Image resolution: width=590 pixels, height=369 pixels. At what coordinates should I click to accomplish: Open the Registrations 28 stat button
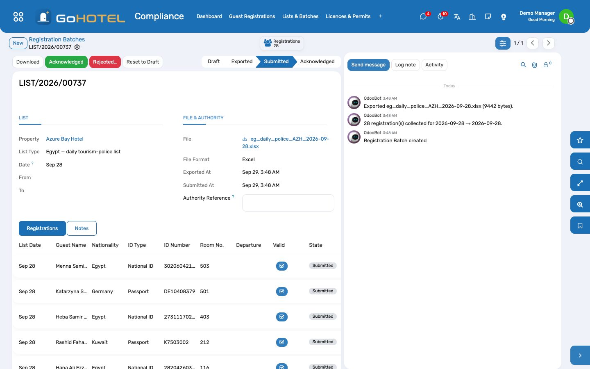282,43
